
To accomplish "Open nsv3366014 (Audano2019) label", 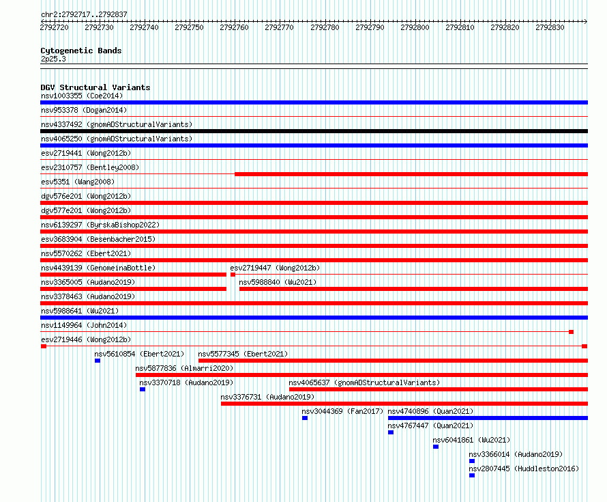I will click(x=516, y=454).
